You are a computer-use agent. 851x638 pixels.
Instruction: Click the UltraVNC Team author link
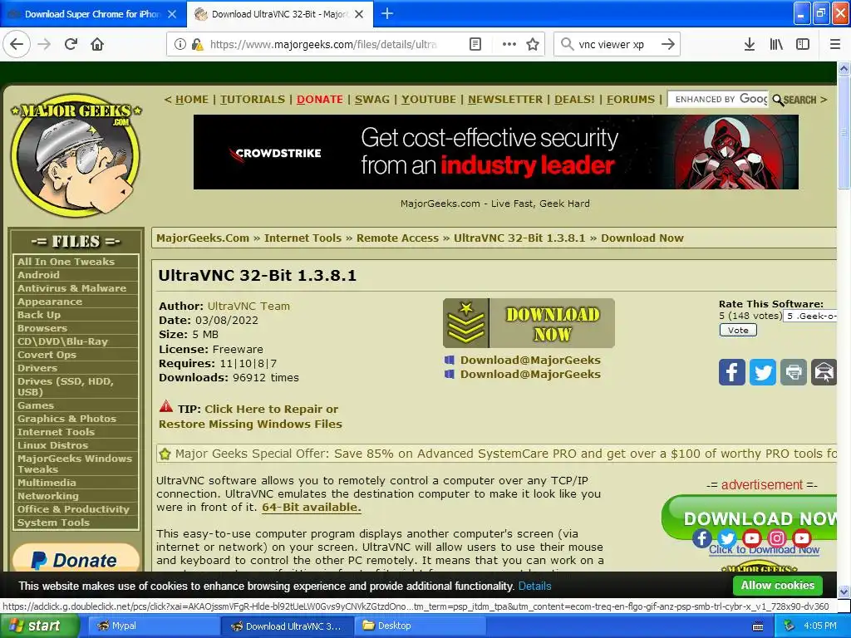(x=248, y=306)
